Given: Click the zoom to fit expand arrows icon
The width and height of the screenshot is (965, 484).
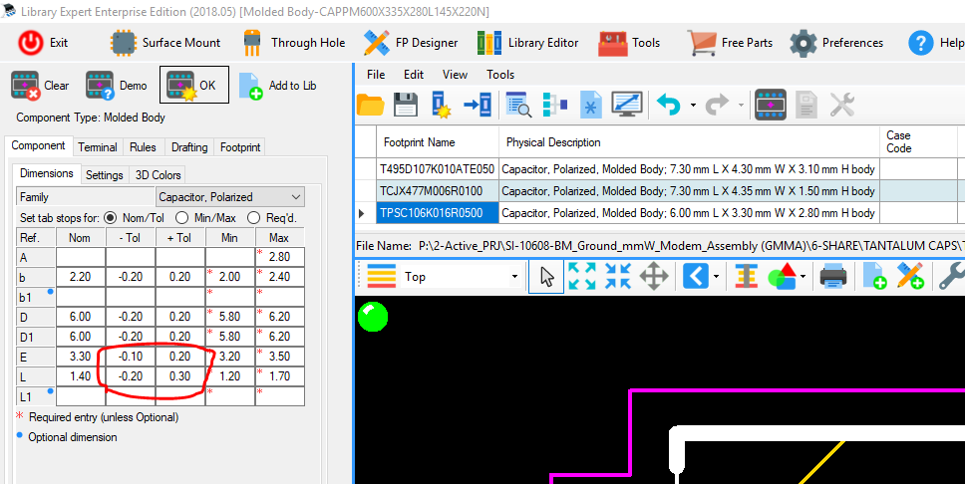Looking at the screenshot, I should 582,276.
